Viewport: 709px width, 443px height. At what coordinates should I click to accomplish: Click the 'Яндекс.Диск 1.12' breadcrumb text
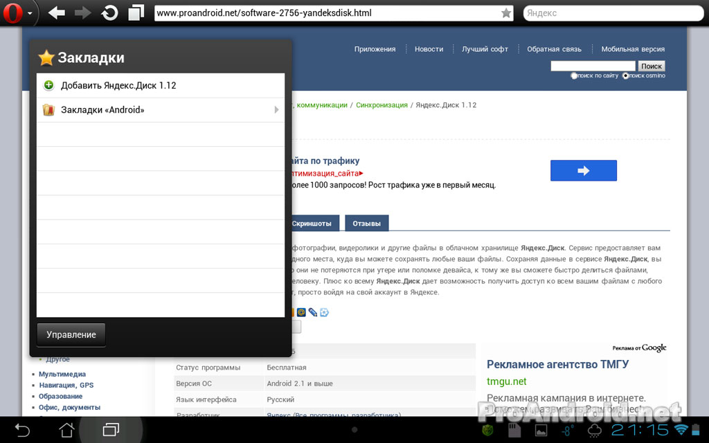tap(446, 105)
